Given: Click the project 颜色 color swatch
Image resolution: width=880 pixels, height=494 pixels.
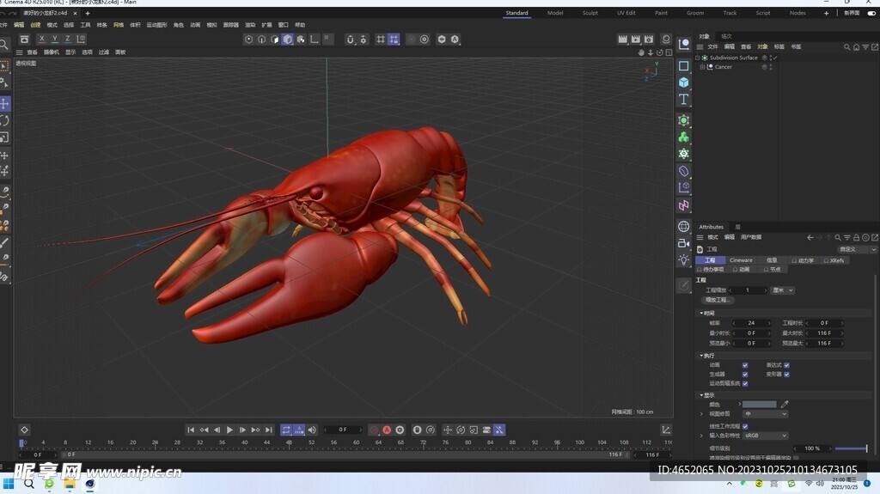Looking at the screenshot, I should point(759,404).
